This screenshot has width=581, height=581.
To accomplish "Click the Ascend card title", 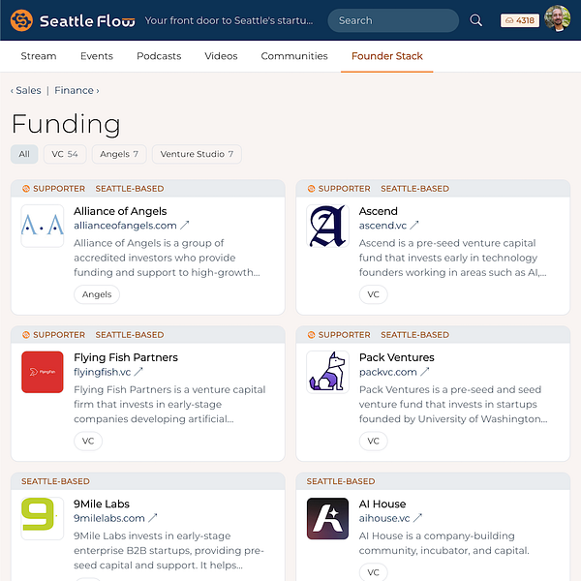I will pyautogui.click(x=378, y=211).
